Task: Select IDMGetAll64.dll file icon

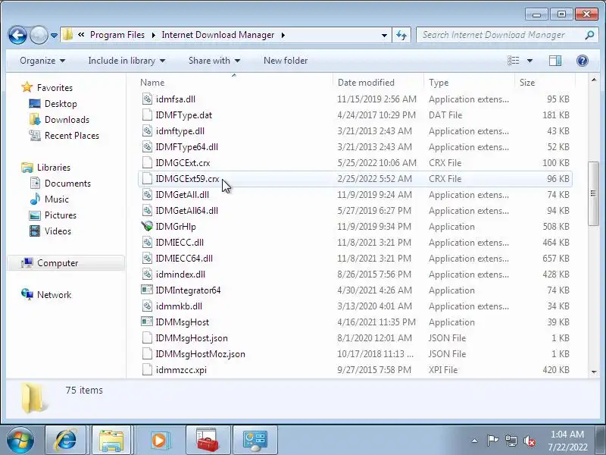Action: pos(147,211)
